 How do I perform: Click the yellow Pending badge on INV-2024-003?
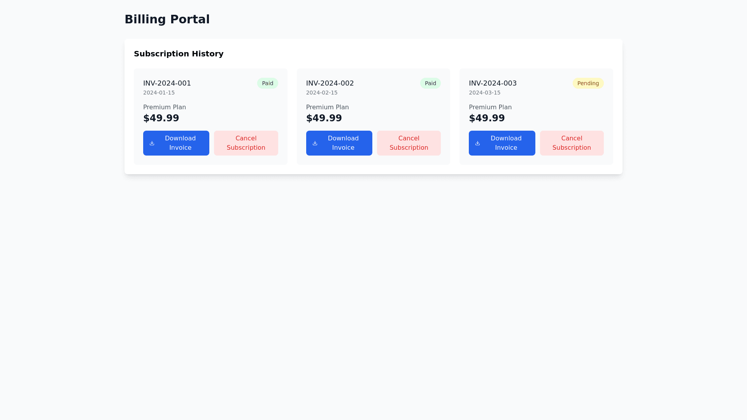(x=588, y=83)
